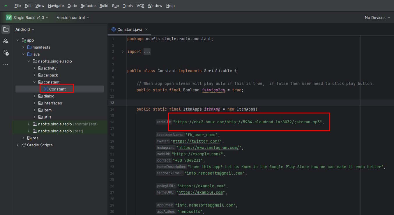
Task: Expand the callback package
Action: pos(34,75)
